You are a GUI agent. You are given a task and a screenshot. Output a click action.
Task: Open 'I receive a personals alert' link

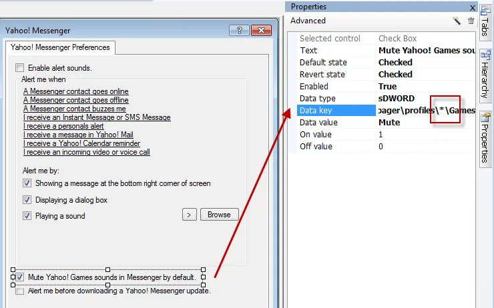[x=63, y=126]
